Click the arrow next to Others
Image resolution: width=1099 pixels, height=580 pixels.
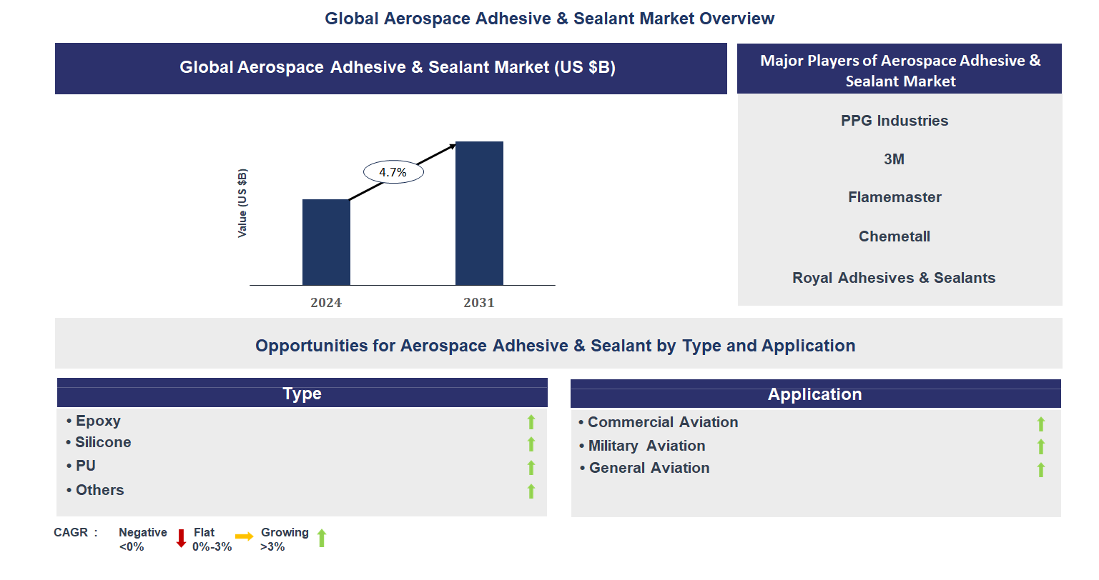tap(531, 491)
